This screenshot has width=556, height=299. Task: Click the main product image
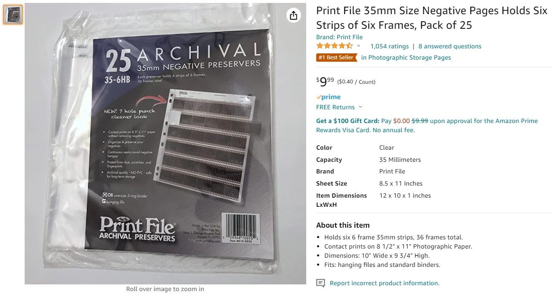[165, 144]
